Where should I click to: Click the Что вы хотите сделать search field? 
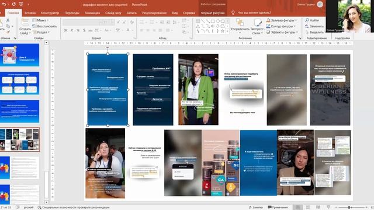click(x=254, y=13)
